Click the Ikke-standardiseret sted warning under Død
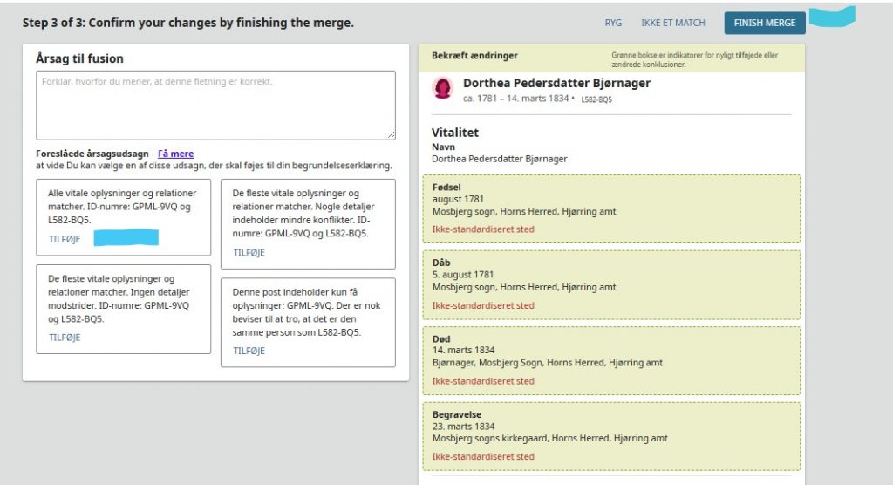 point(483,381)
